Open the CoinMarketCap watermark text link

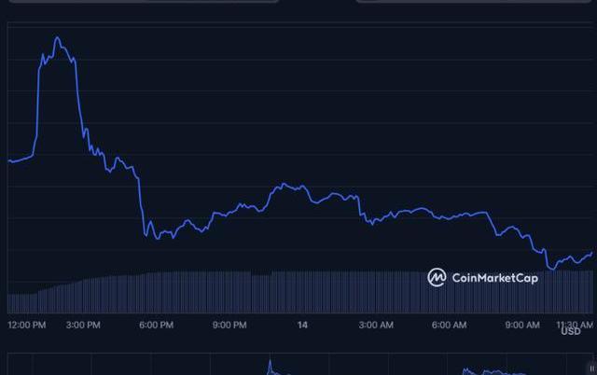pos(494,277)
